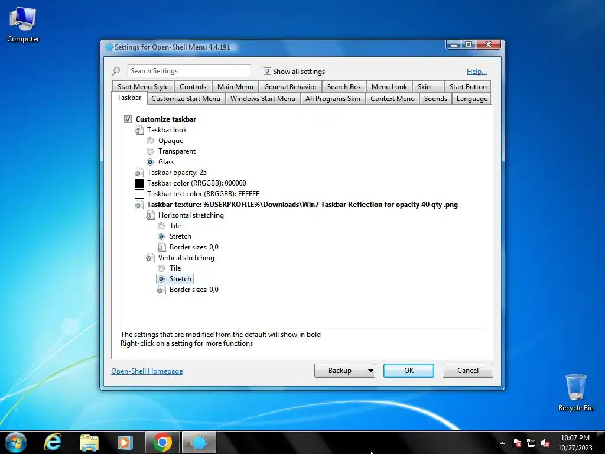Open the Menu Look tab
Image resolution: width=605 pixels, height=454 pixels.
click(x=389, y=87)
